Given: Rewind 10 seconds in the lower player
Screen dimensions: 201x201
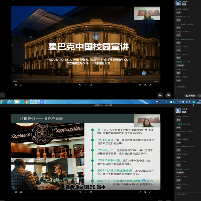Looking at the screenshot, I should click(x=80, y=192).
